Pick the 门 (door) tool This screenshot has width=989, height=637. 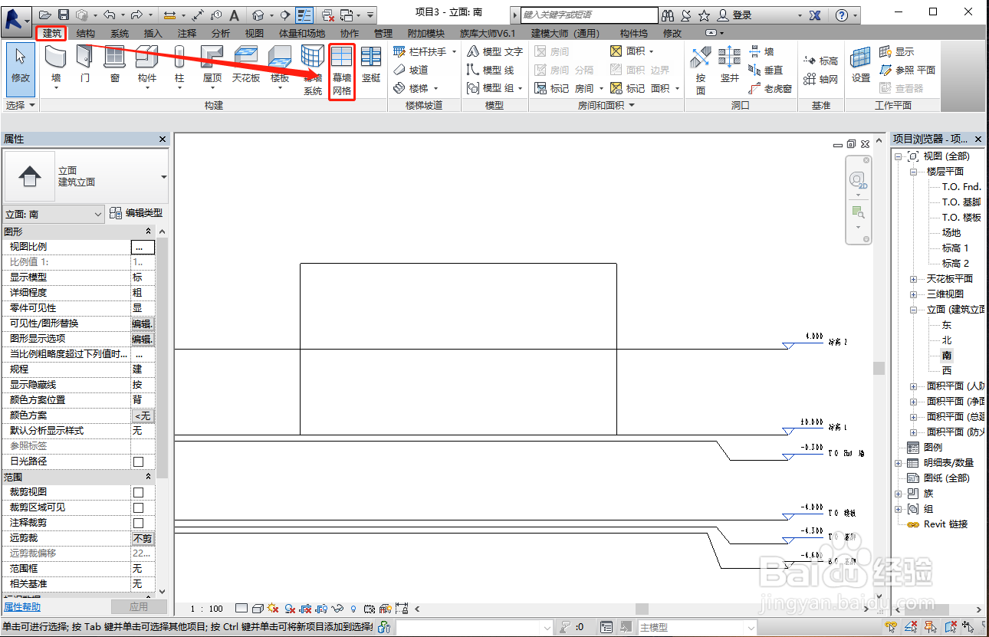84,66
